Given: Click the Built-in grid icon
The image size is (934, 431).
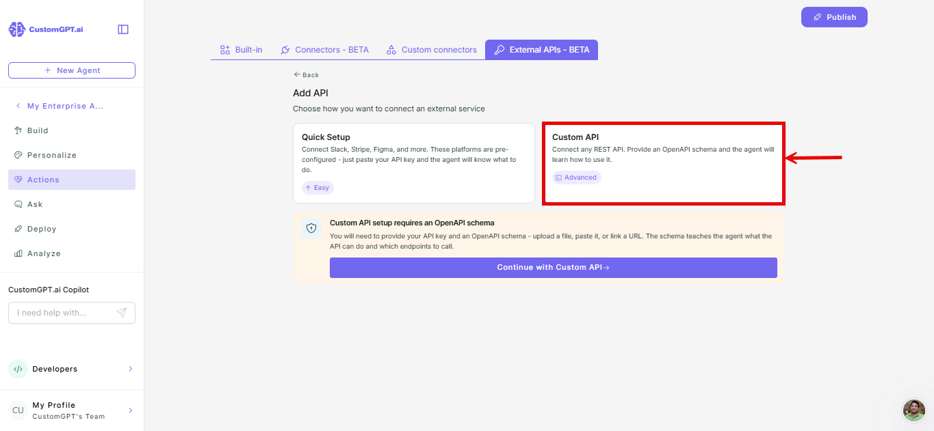Looking at the screenshot, I should point(224,50).
